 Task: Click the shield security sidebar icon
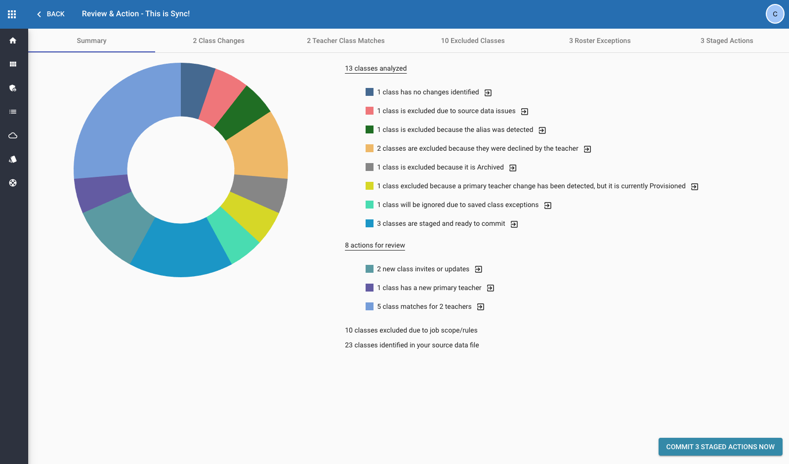(13, 88)
